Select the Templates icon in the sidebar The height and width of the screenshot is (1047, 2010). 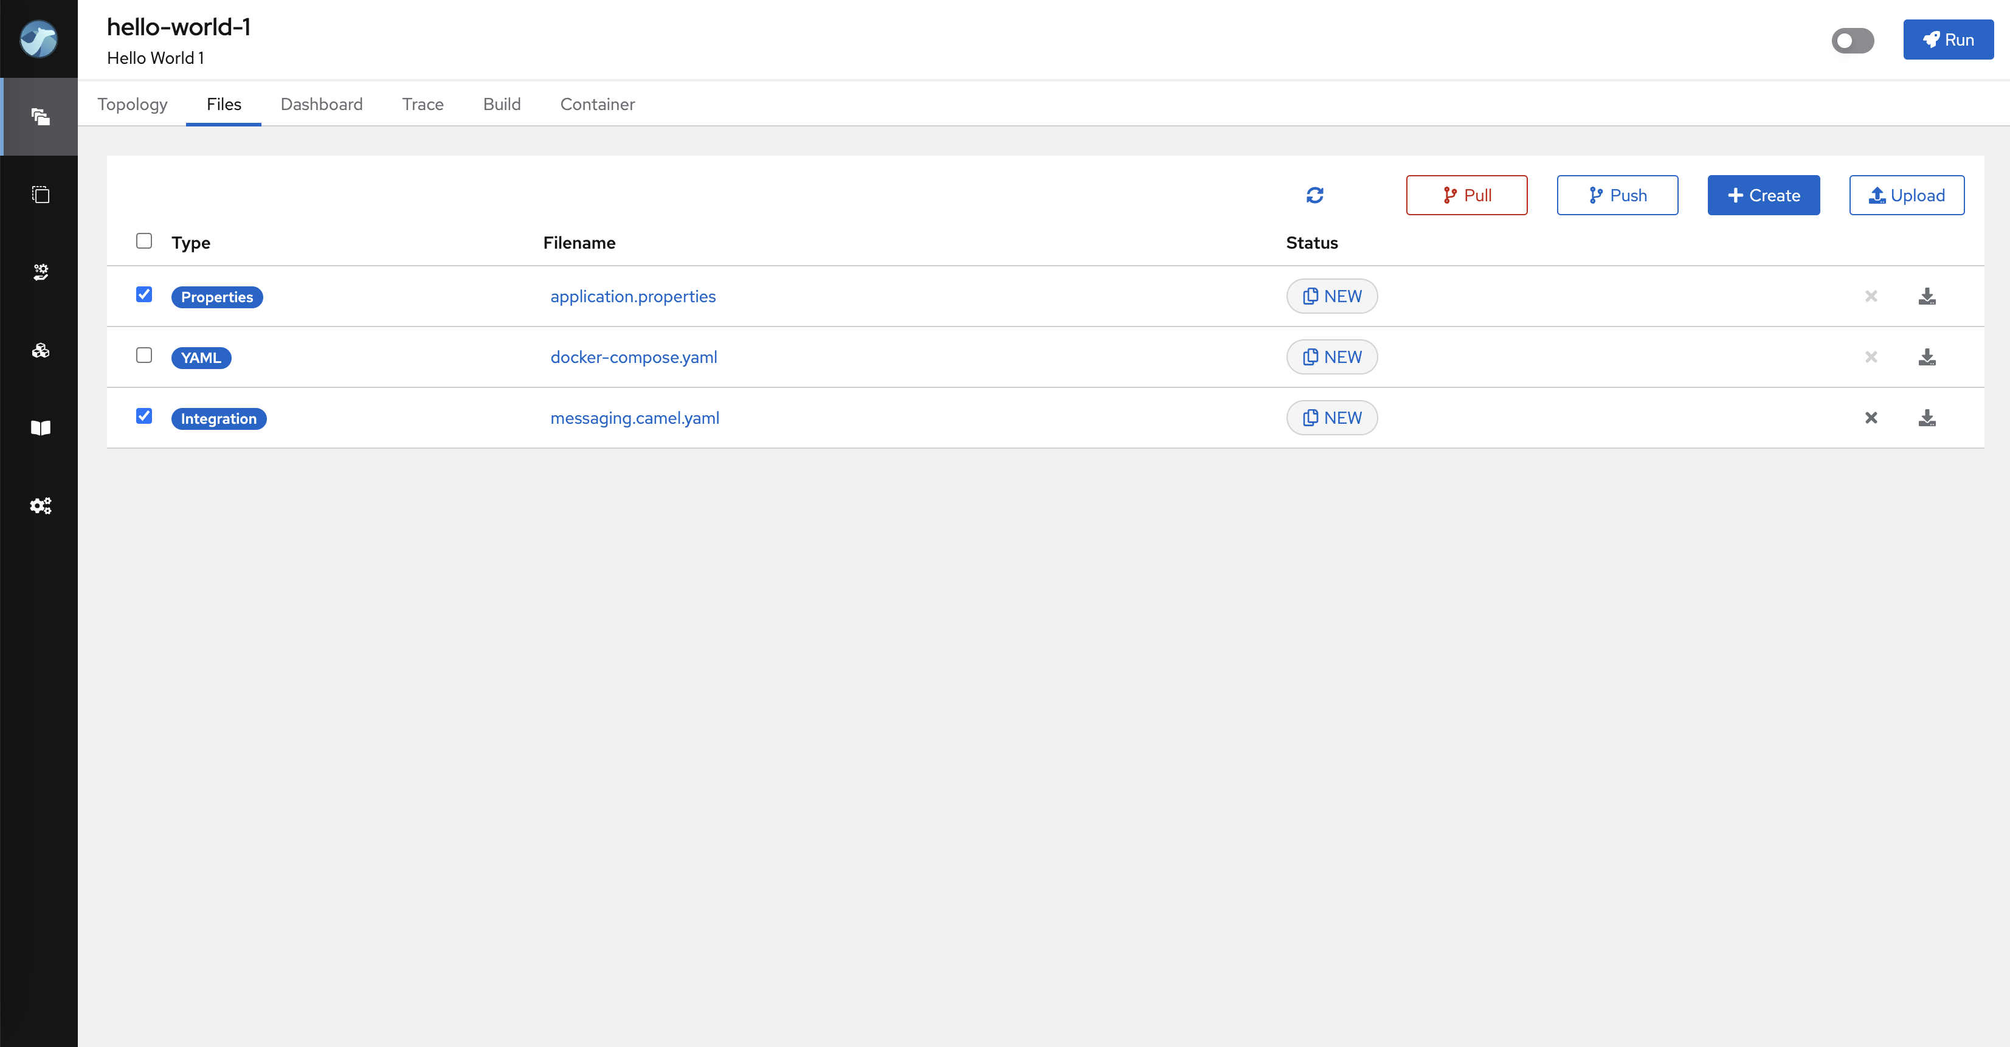[40, 195]
